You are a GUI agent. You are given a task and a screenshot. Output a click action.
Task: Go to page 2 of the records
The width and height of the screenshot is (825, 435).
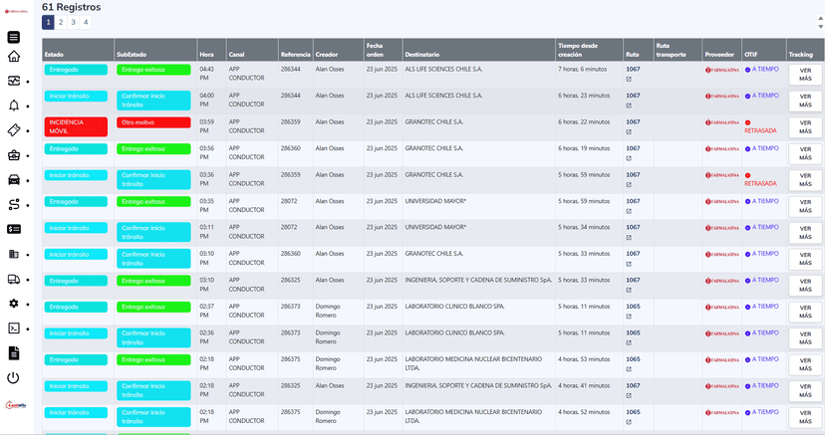point(61,22)
